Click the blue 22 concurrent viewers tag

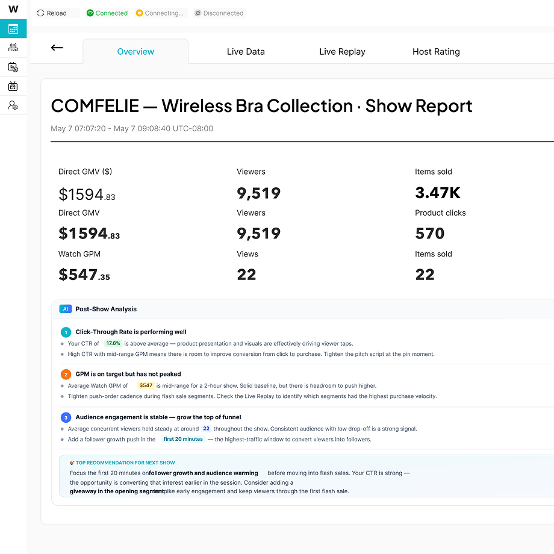point(207,429)
